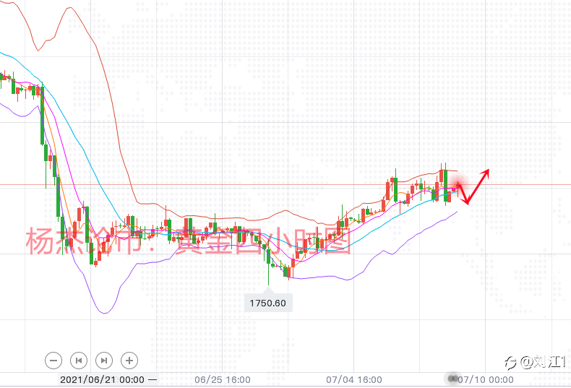Click the red upward arrowhead annotation

(486, 173)
